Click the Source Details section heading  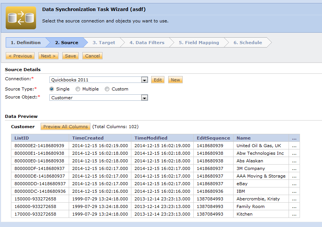[x=23, y=70]
